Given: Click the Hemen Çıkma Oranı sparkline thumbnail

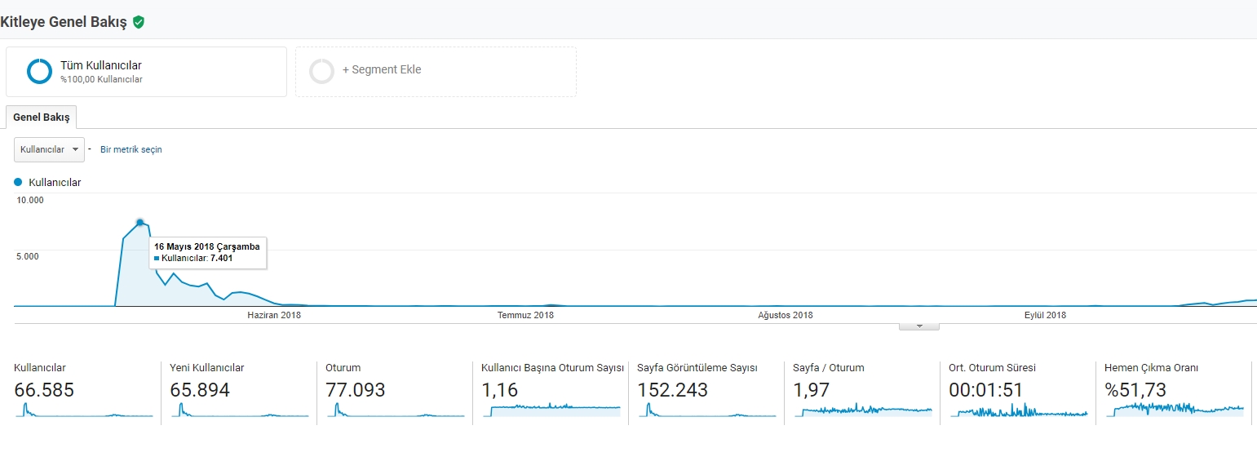Looking at the screenshot, I should (x=1174, y=410).
